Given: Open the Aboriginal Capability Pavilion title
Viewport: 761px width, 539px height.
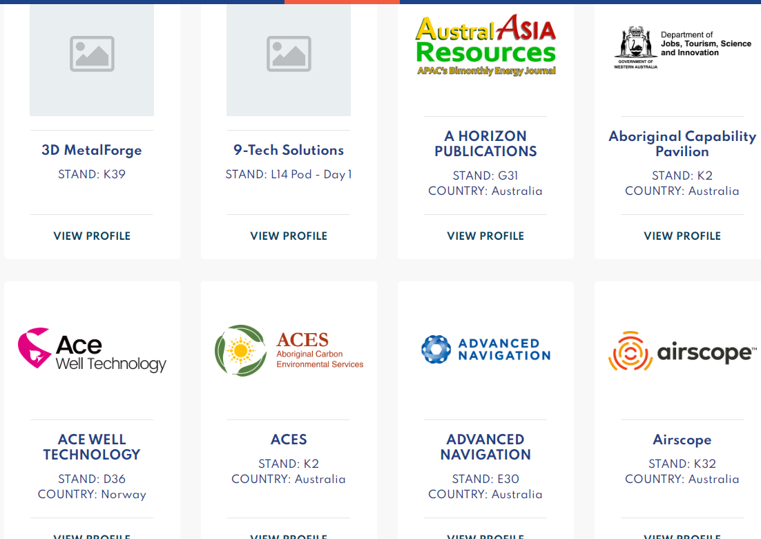Looking at the screenshot, I should tap(682, 144).
